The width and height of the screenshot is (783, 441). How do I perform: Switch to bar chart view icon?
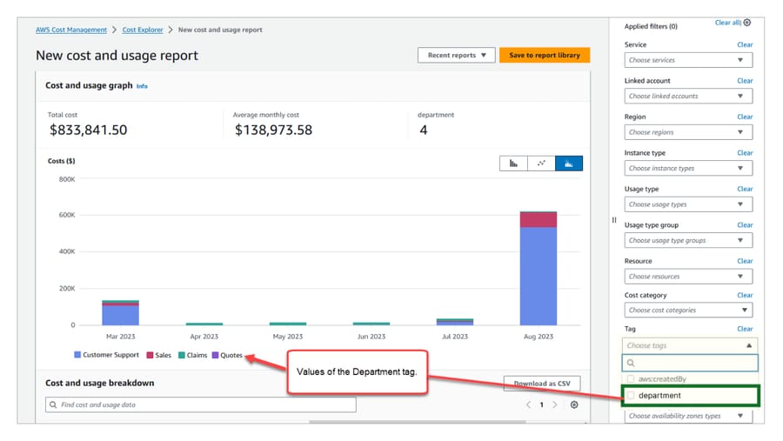pos(513,164)
